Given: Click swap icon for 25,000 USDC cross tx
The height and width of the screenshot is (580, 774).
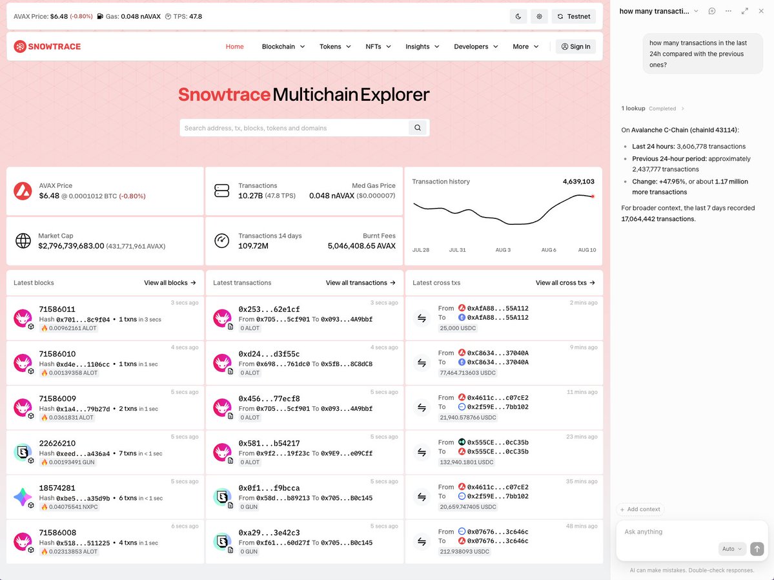Looking at the screenshot, I should coord(422,318).
